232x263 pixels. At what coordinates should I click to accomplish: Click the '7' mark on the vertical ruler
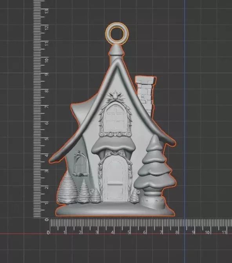[x=47, y=107]
